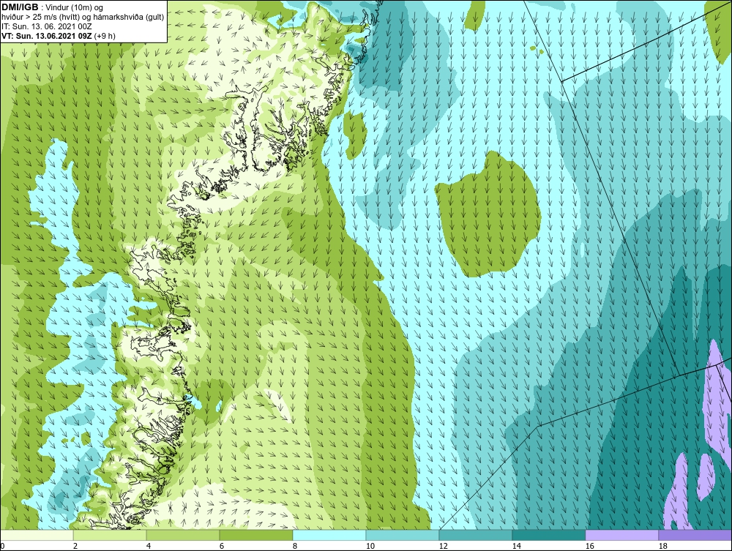Click the DMI/IGB title text
The width and height of the screenshot is (732, 551).
pos(20,7)
